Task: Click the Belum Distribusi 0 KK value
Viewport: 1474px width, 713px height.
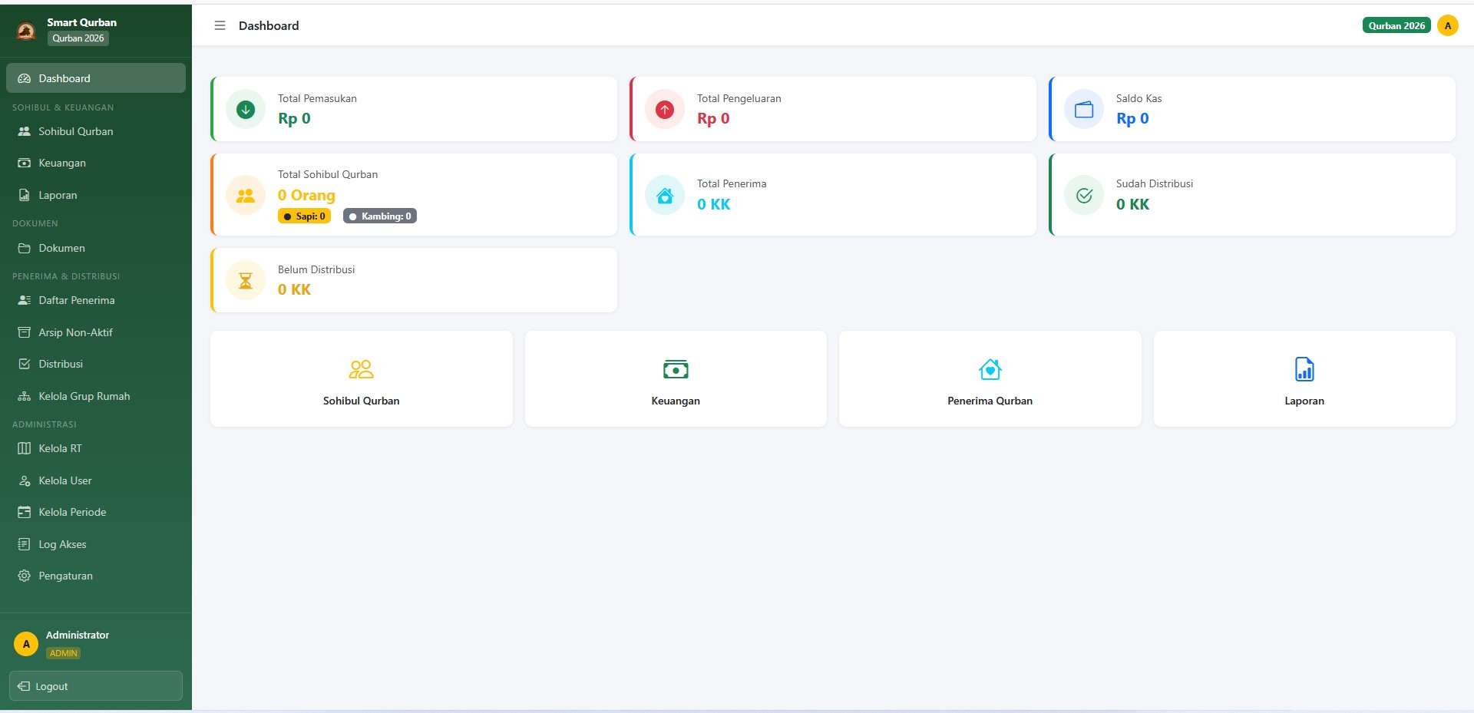Action: click(x=294, y=289)
